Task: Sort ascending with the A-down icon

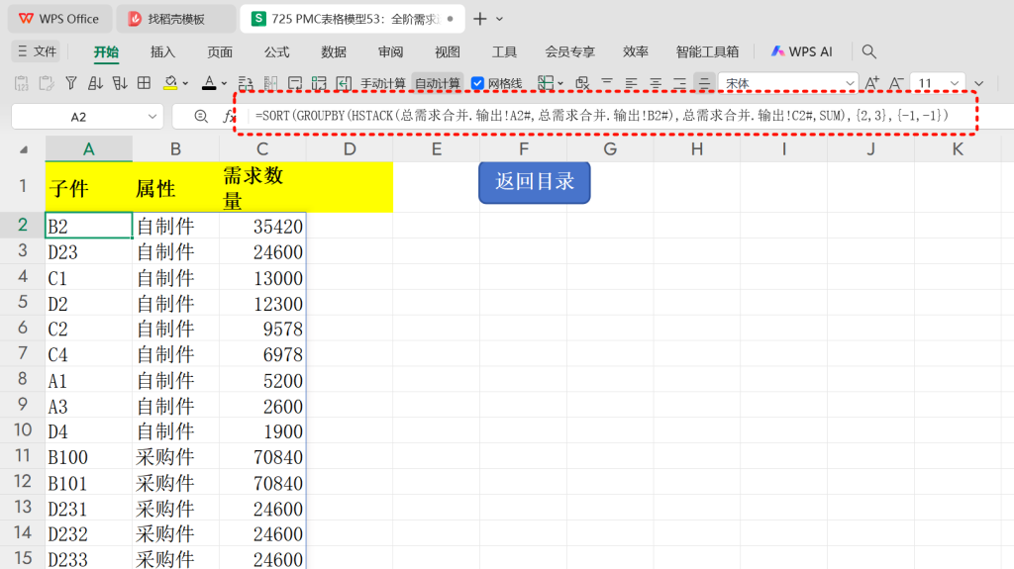Action: click(x=95, y=83)
